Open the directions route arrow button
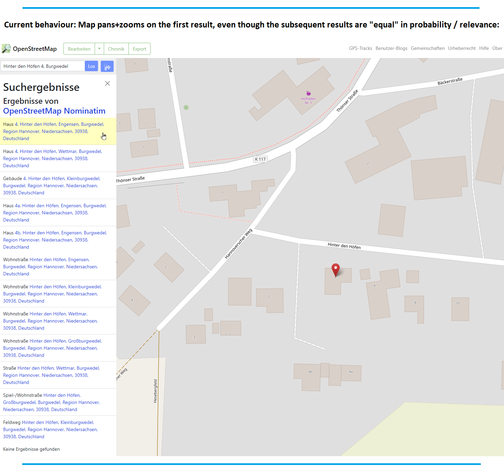The image size is (504, 466). (x=107, y=66)
